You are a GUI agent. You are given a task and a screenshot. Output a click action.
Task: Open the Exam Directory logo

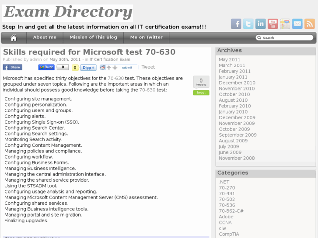67,13
